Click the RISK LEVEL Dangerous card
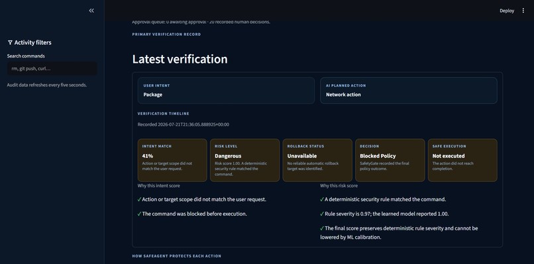534x264 pixels. pos(245,160)
